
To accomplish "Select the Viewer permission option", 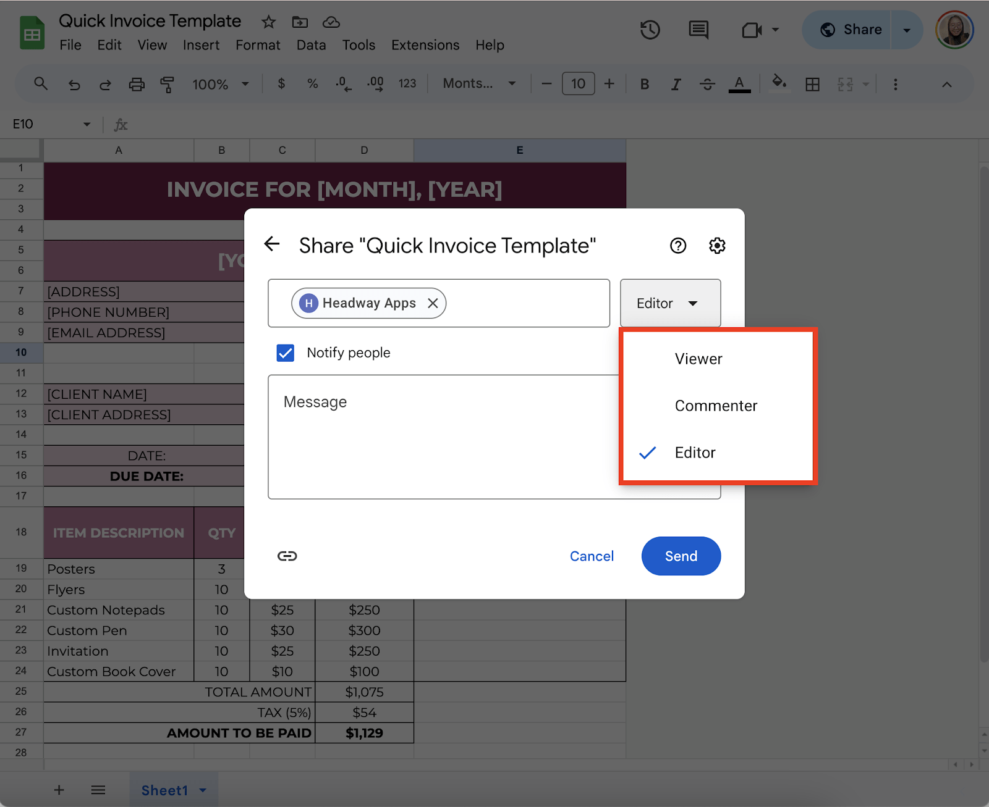I will [x=698, y=359].
